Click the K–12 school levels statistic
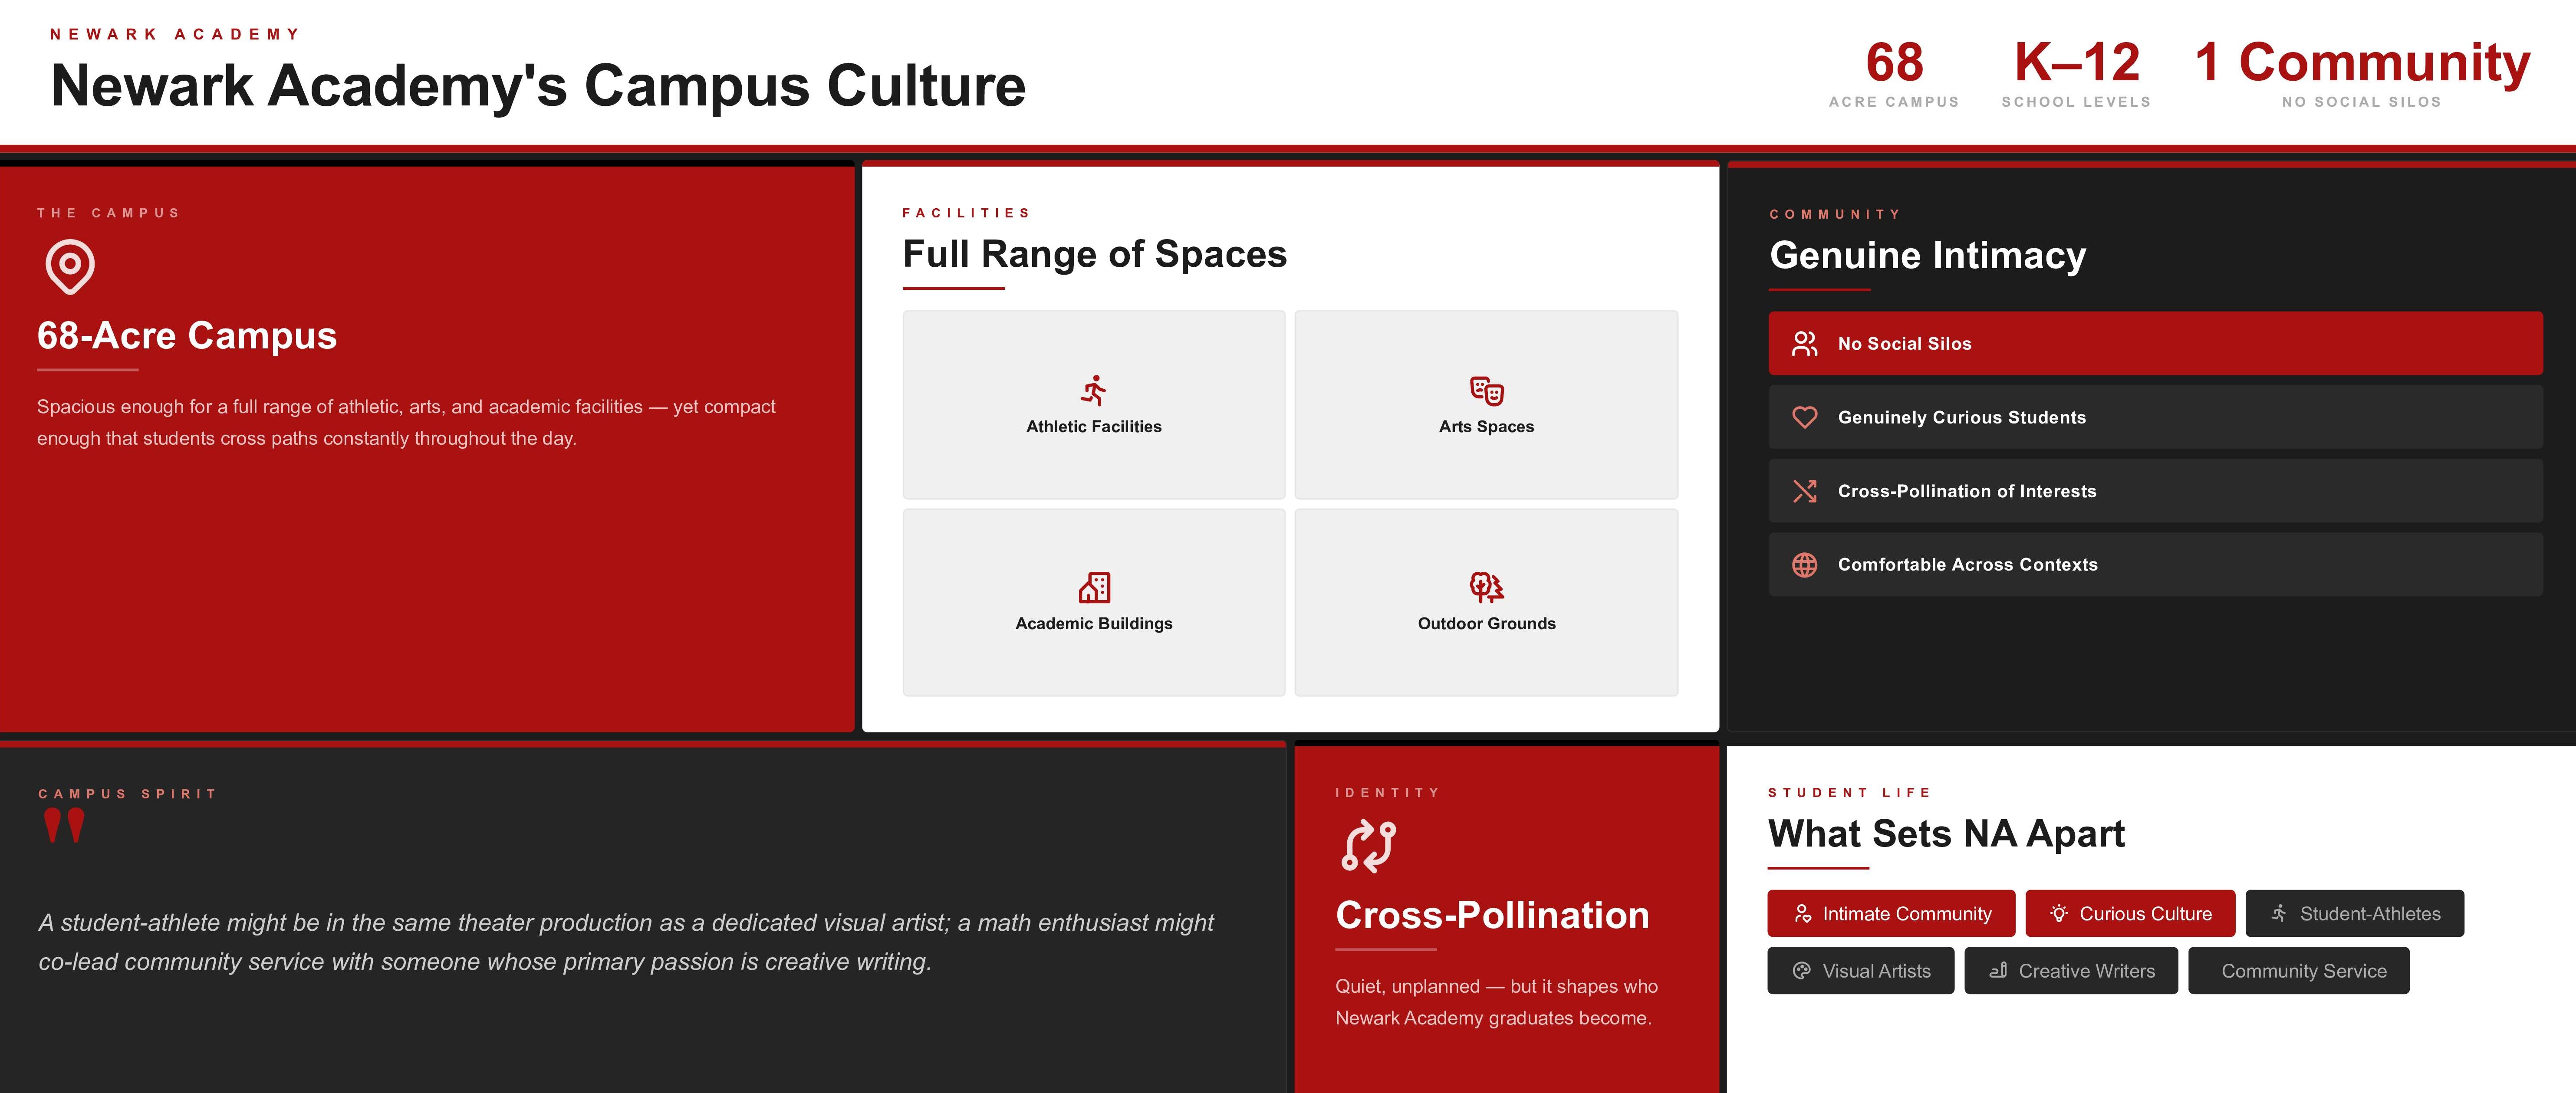The image size is (2576, 1093). [2076, 74]
